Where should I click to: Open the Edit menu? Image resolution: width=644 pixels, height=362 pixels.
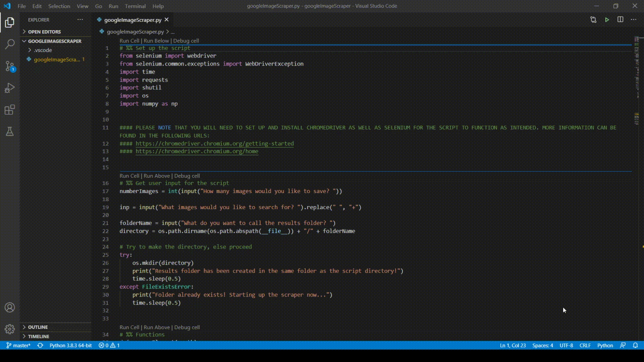[37, 6]
